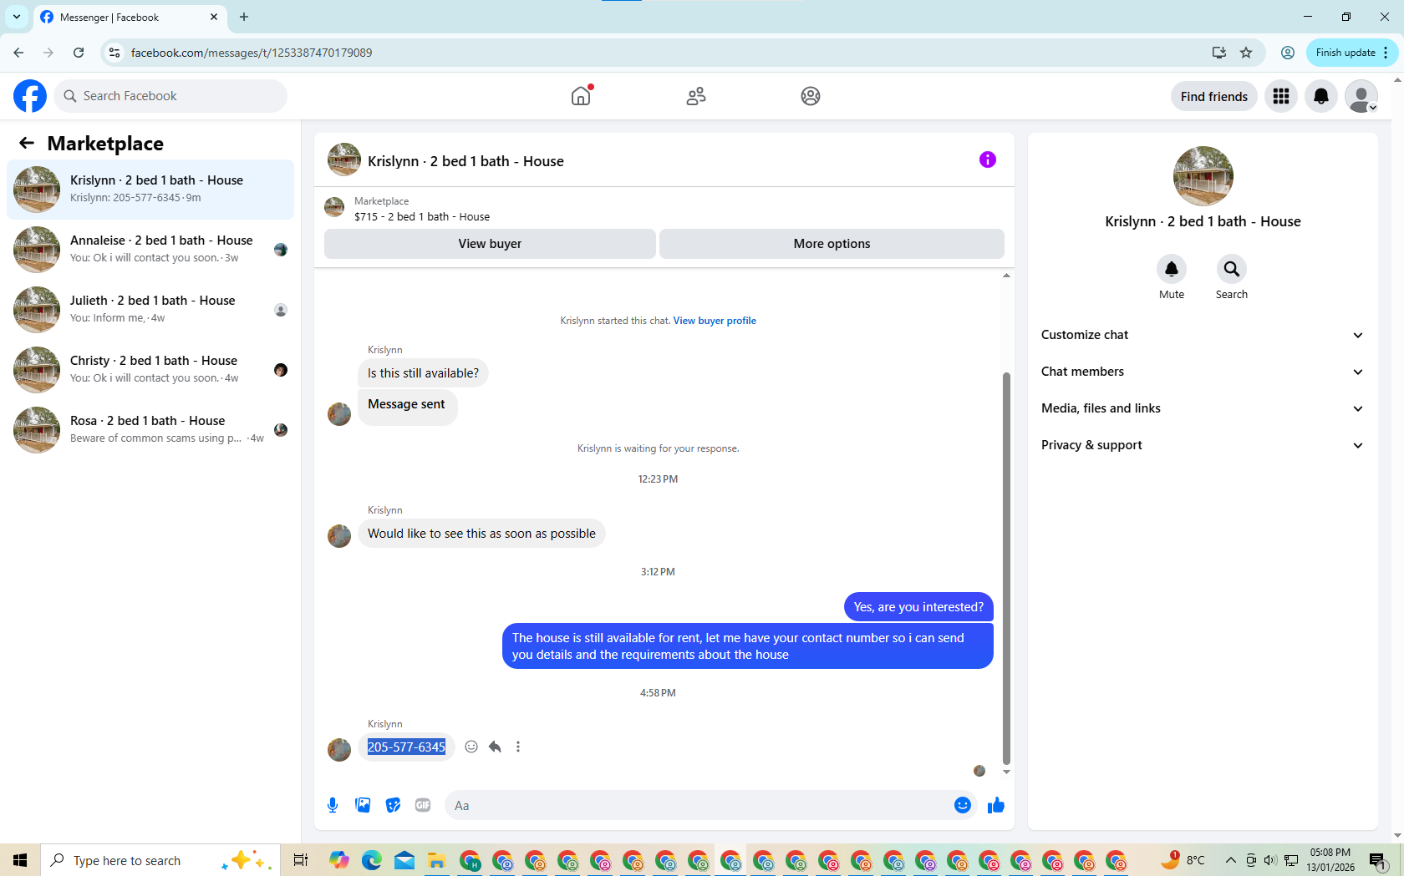The image size is (1404, 876).
Task: Click Marketplace listing thumbnail under header
Action: click(334, 207)
